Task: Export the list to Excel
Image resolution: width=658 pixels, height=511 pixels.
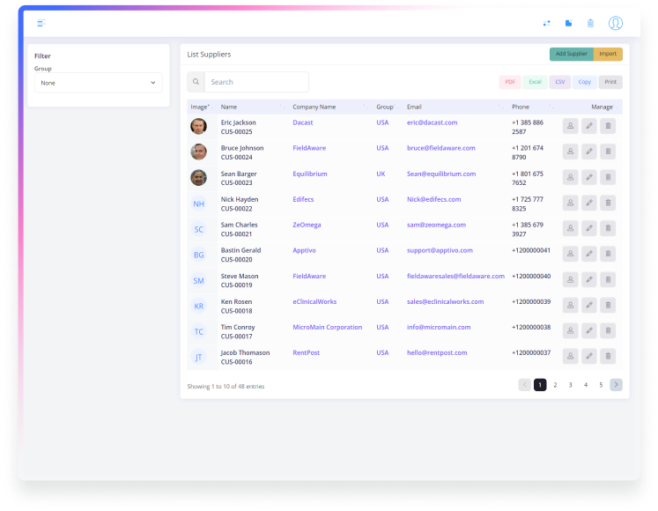Action: click(535, 82)
